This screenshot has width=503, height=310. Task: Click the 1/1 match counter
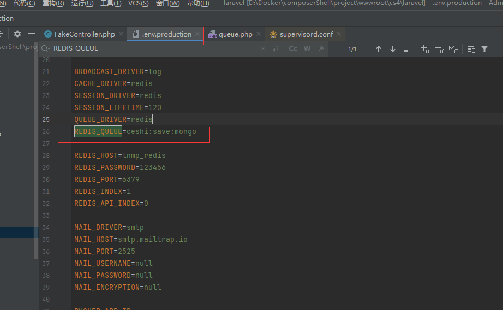coord(352,49)
